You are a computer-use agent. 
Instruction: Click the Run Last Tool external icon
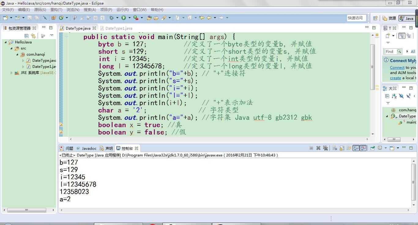coord(136,18)
